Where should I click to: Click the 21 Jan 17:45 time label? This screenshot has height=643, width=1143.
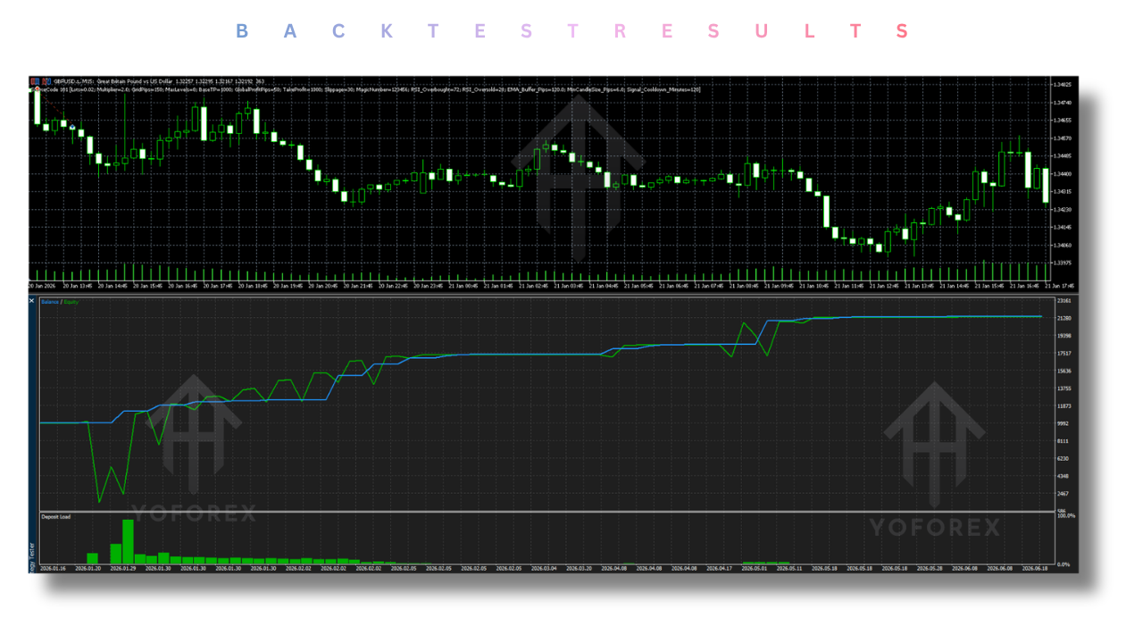pos(1062,286)
